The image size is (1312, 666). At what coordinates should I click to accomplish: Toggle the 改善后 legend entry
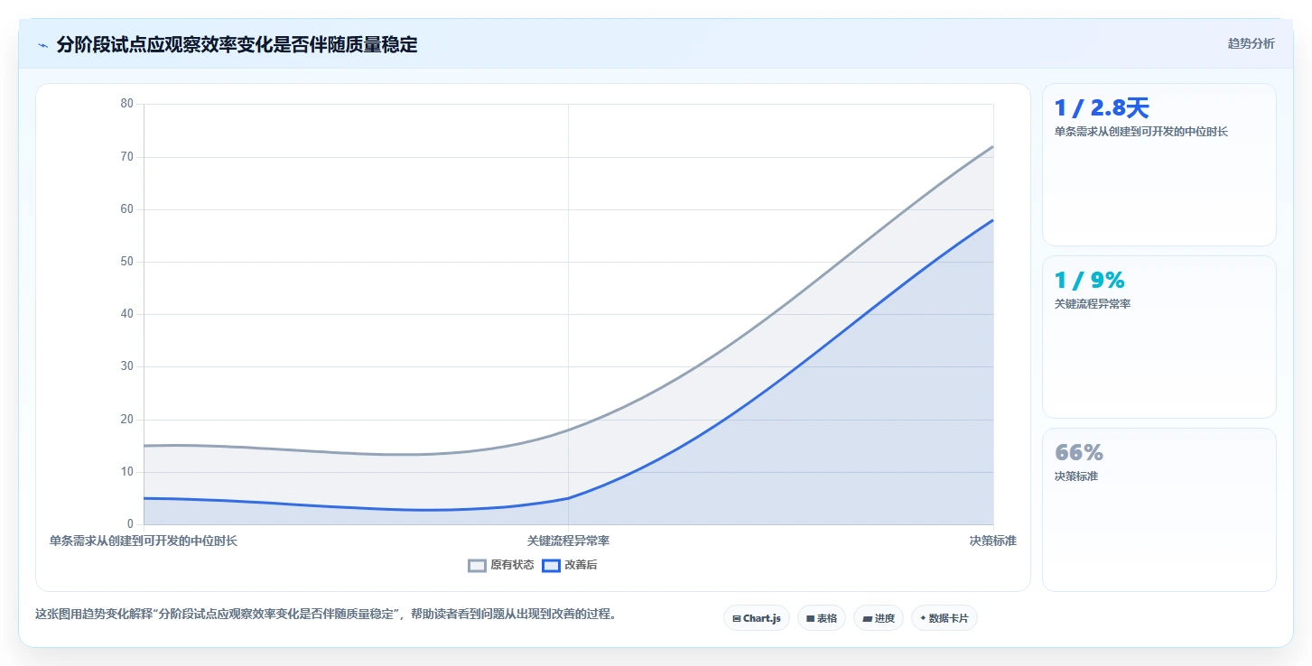(x=570, y=566)
